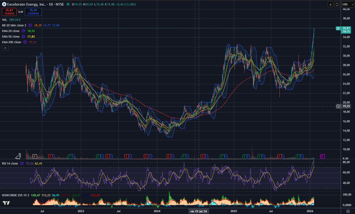Viewport: 355px width, 214px height.
Task: Click the EMA 50 value 17,82
Action: click(31, 37)
